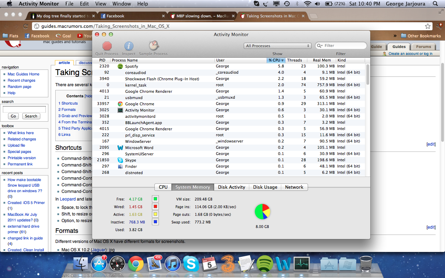Open iTunes from the Dock

coord(172,264)
